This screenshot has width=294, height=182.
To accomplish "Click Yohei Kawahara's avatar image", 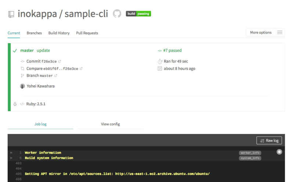I will [x=22, y=86].
